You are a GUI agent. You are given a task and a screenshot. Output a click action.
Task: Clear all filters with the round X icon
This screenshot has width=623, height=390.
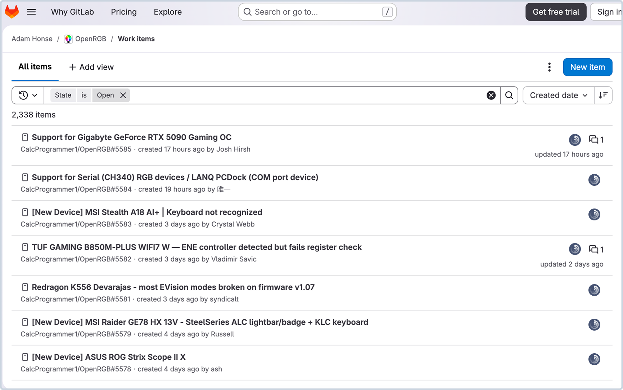point(491,95)
